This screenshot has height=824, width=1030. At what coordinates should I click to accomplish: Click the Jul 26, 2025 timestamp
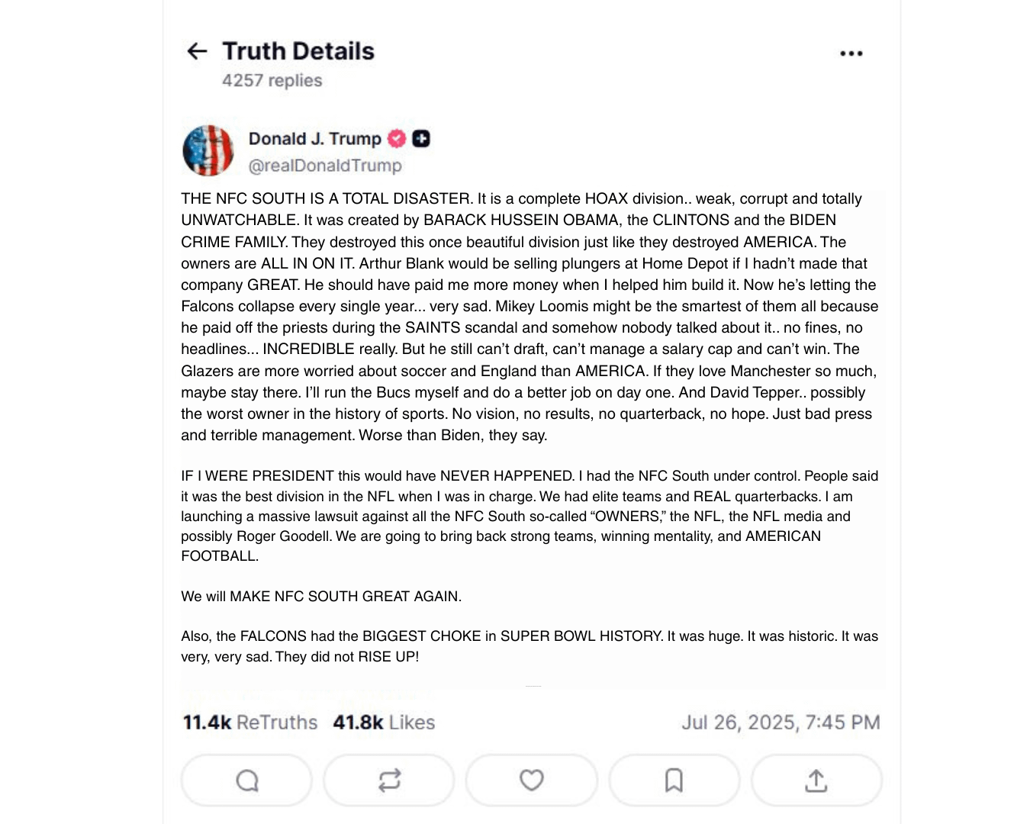[x=781, y=723]
